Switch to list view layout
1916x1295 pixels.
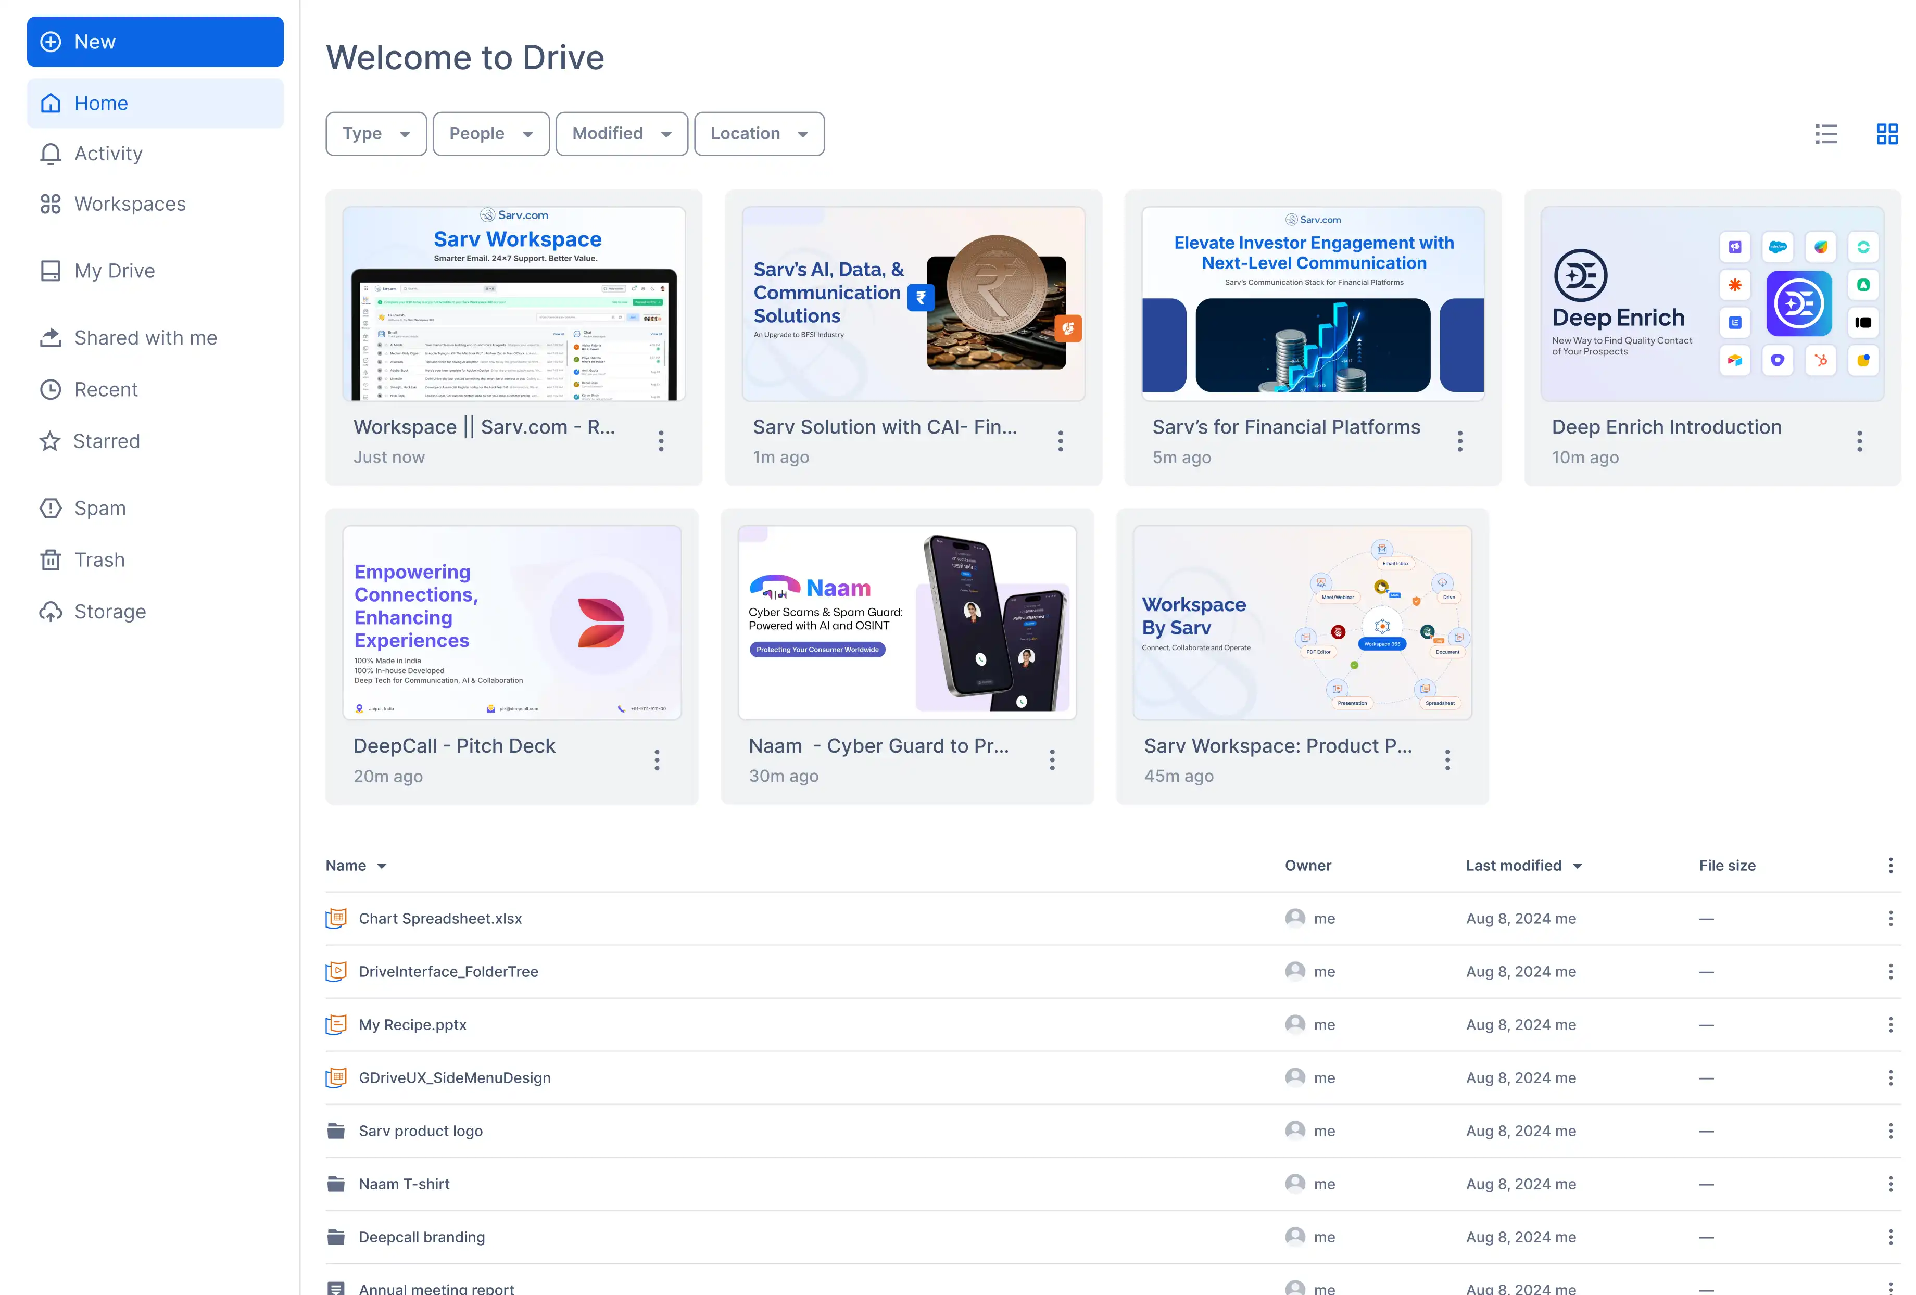pyautogui.click(x=1825, y=134)
